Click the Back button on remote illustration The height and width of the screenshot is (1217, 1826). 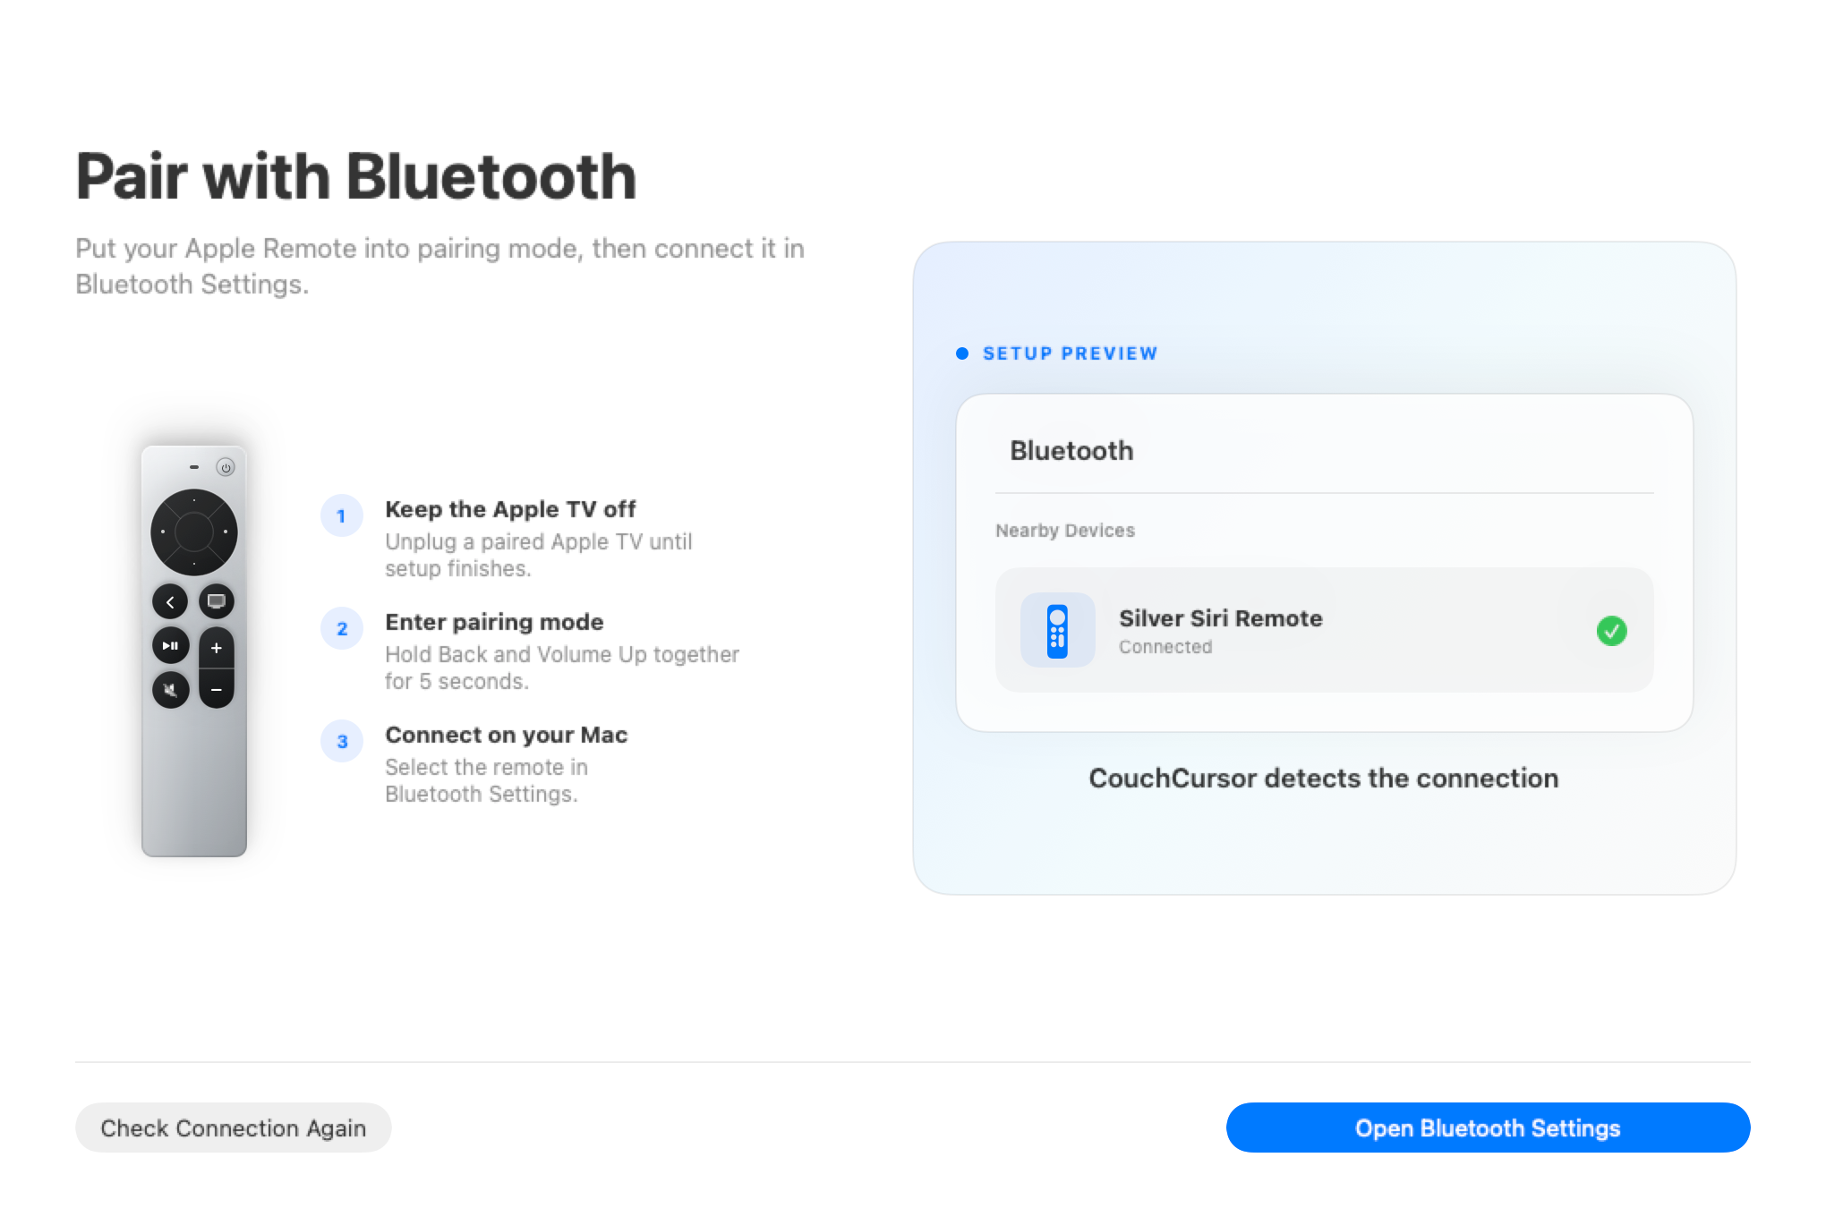point(170,601)
